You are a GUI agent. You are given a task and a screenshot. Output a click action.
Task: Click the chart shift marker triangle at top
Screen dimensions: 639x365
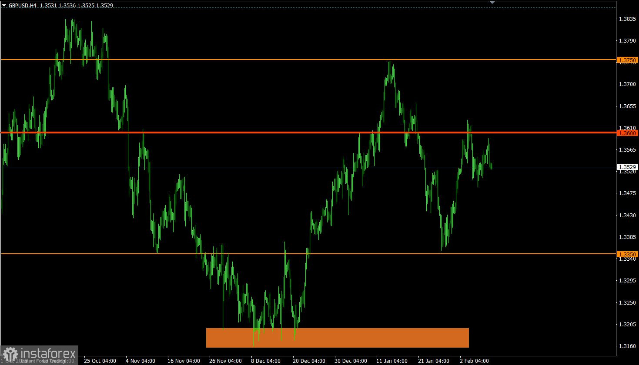(x=492, y=2)
